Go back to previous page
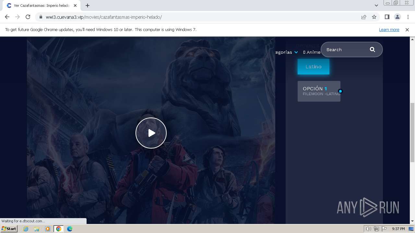Screen dimensions: 415x233 point(7,17)
